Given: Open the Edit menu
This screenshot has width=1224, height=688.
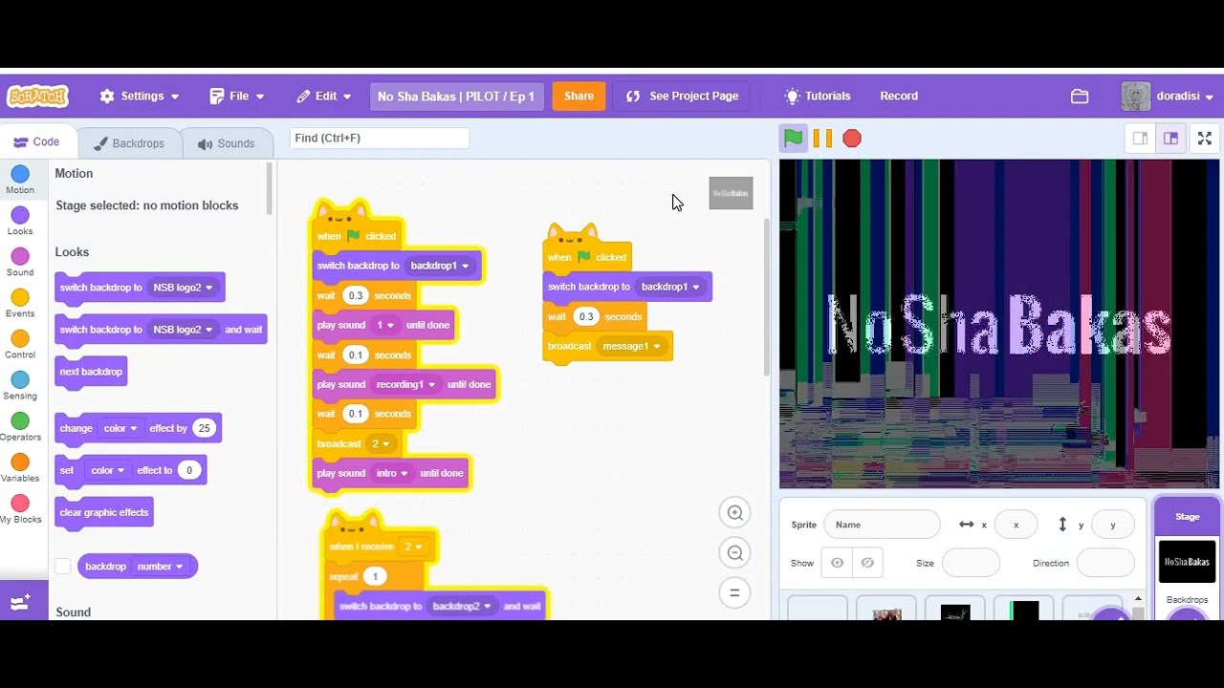Looking at the screenshot, I should coord(324,97).
